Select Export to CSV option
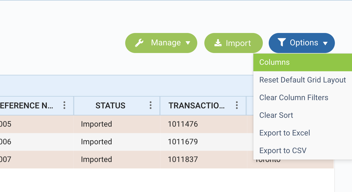This screenshot has height=192, width=352. 283,151
